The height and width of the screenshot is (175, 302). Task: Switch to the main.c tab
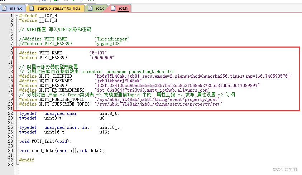pos(13,8)
